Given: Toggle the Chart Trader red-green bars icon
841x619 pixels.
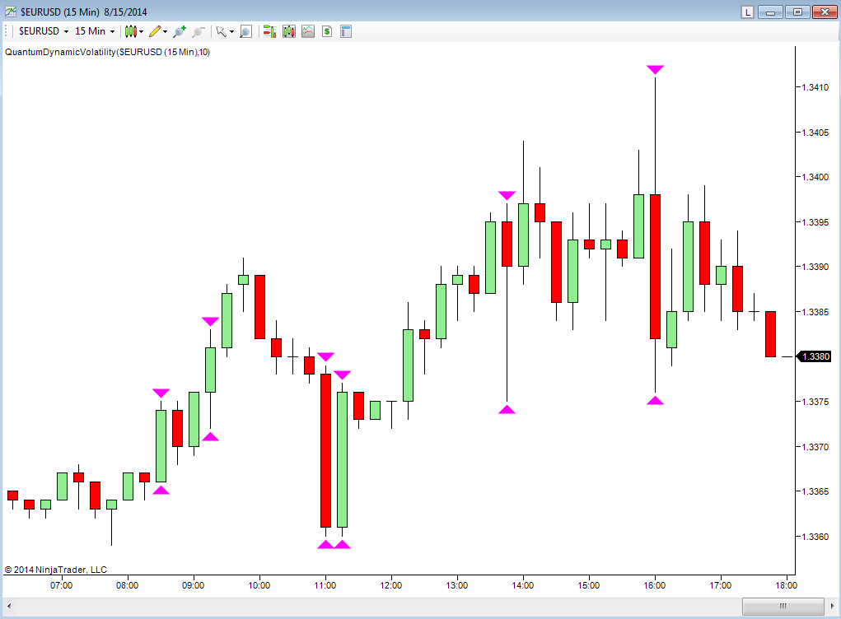Looking at the screenshot, I should (269, 31).
